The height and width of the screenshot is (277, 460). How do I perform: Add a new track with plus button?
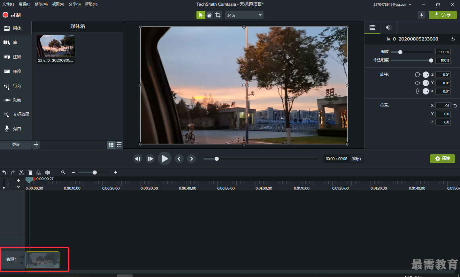click(19, 180)
